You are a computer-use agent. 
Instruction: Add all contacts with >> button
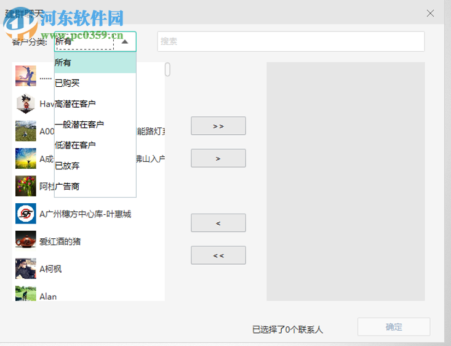pyautogui.click(x=218, y=126)
